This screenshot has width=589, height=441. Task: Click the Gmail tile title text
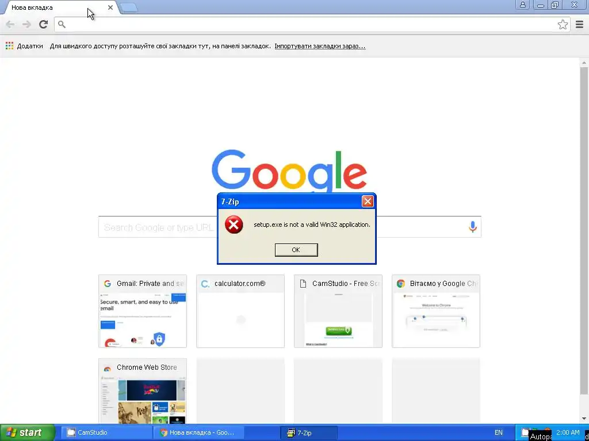[x=150, y=284]
